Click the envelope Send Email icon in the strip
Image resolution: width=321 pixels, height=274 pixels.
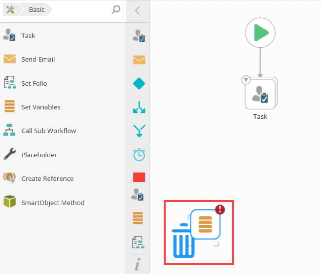click(139, 60)
